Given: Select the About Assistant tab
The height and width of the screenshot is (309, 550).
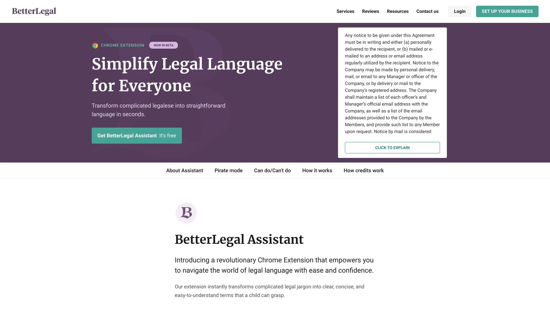Looking at the screenshot, I should point(184,170).
